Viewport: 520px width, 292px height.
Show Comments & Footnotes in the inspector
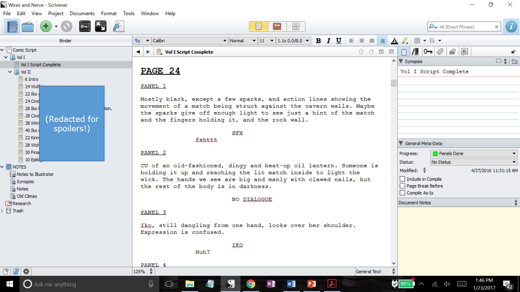[465, 52]
